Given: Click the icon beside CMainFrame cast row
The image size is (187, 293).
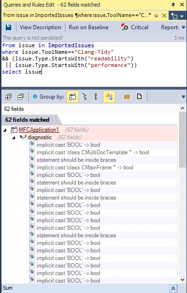Looking at the screenshot, I should pyautogui.click(x=32, y=167).
